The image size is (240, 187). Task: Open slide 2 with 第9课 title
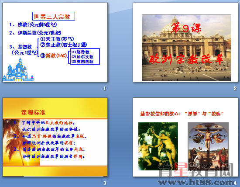(185, 42)
